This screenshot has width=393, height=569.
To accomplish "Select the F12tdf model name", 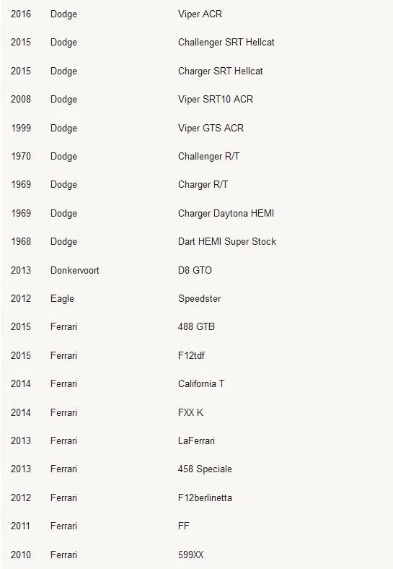I will coord(191,355).
